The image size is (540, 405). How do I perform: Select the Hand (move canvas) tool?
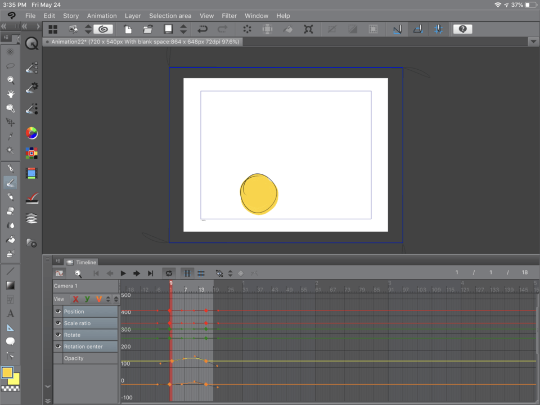point(10,94)
